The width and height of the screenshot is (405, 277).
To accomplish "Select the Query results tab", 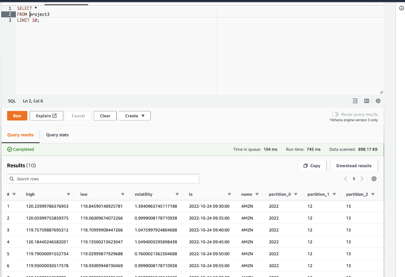I will pyautogui.click(x=21, y=135).
